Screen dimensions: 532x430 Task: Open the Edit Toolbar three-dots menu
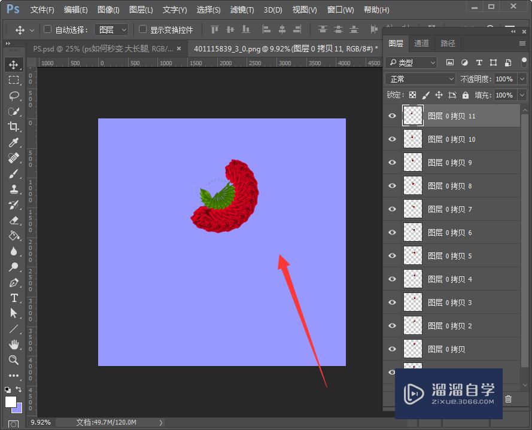(x=14, y=376)
